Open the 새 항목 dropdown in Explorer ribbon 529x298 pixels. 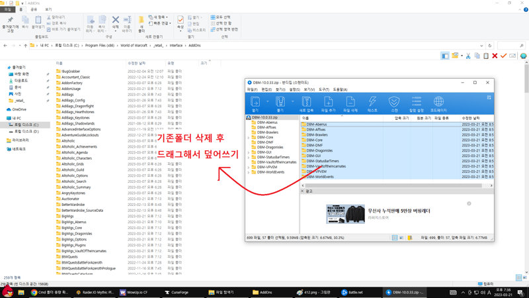click(158, 17)
